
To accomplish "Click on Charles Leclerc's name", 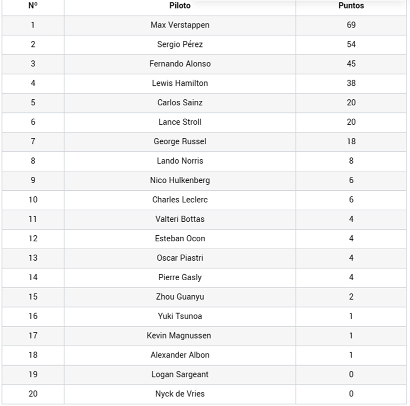I will pyautogui.click(x=179, y=200).
